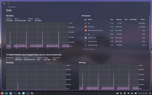Viewport: 152px width, 95px height.
Task: Click terminal icon of git 1.22 GiB row
Action: tap(86, 23)
